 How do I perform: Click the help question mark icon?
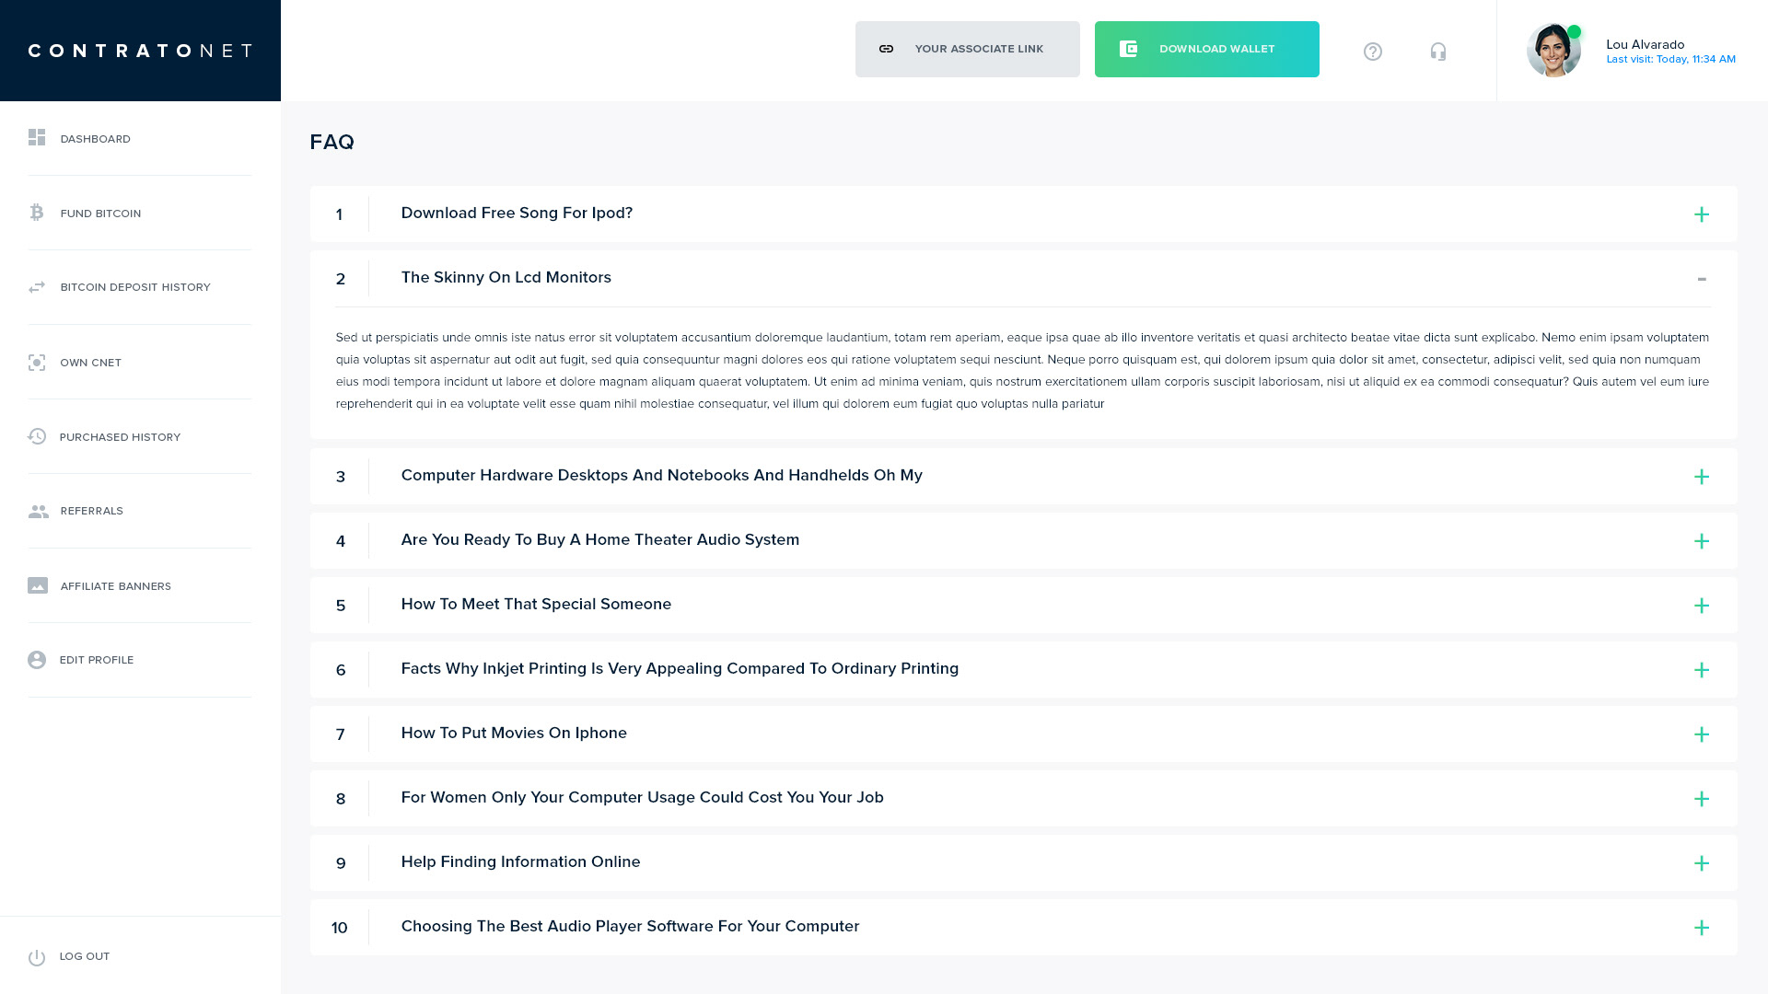1372,52
